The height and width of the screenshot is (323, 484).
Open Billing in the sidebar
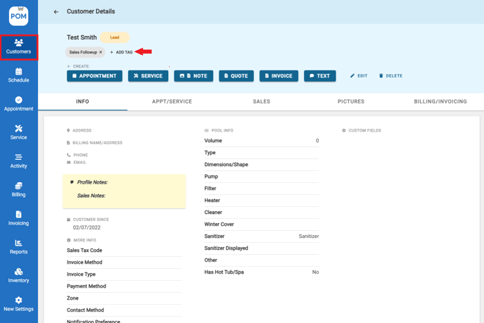point(19,189)
